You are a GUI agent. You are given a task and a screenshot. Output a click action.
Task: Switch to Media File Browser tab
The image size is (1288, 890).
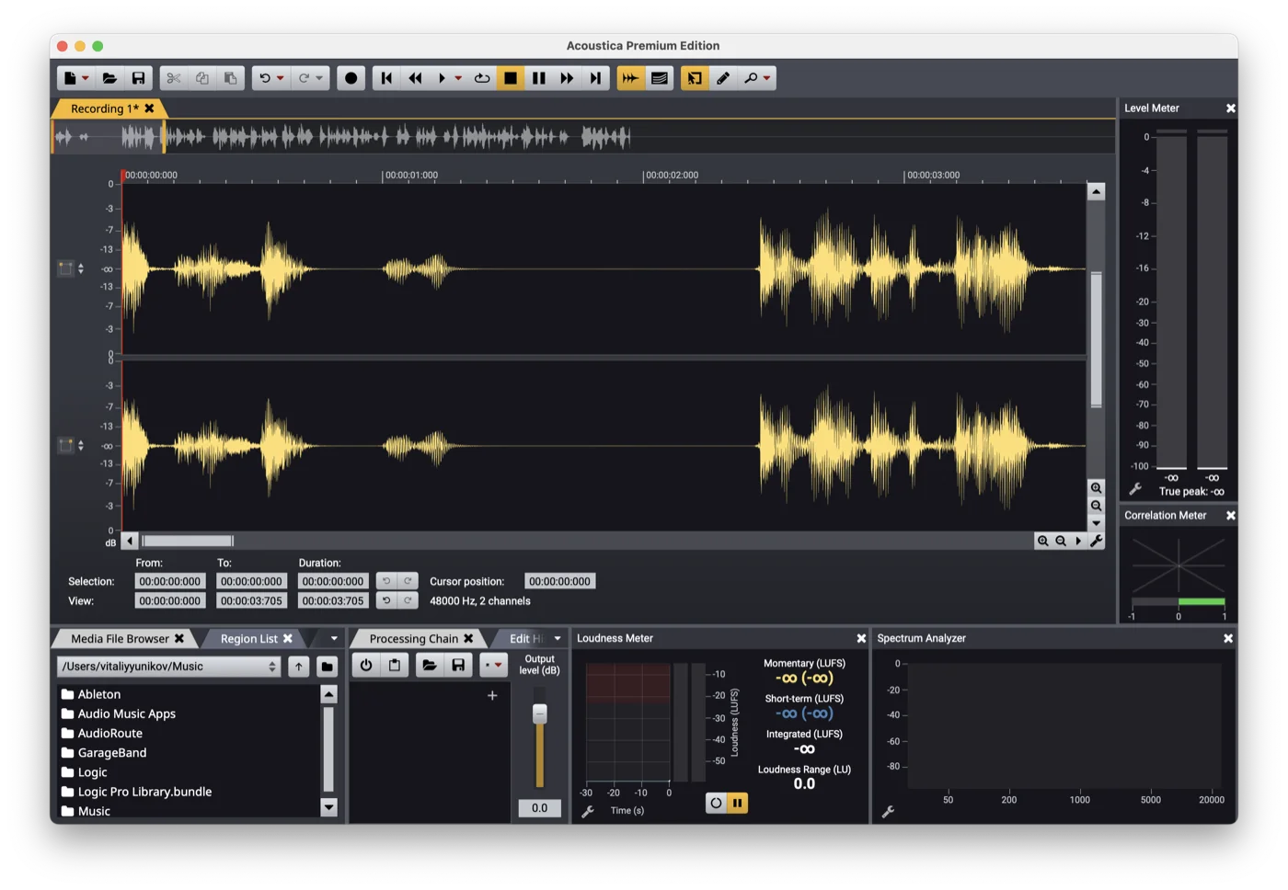coord(120,638)
